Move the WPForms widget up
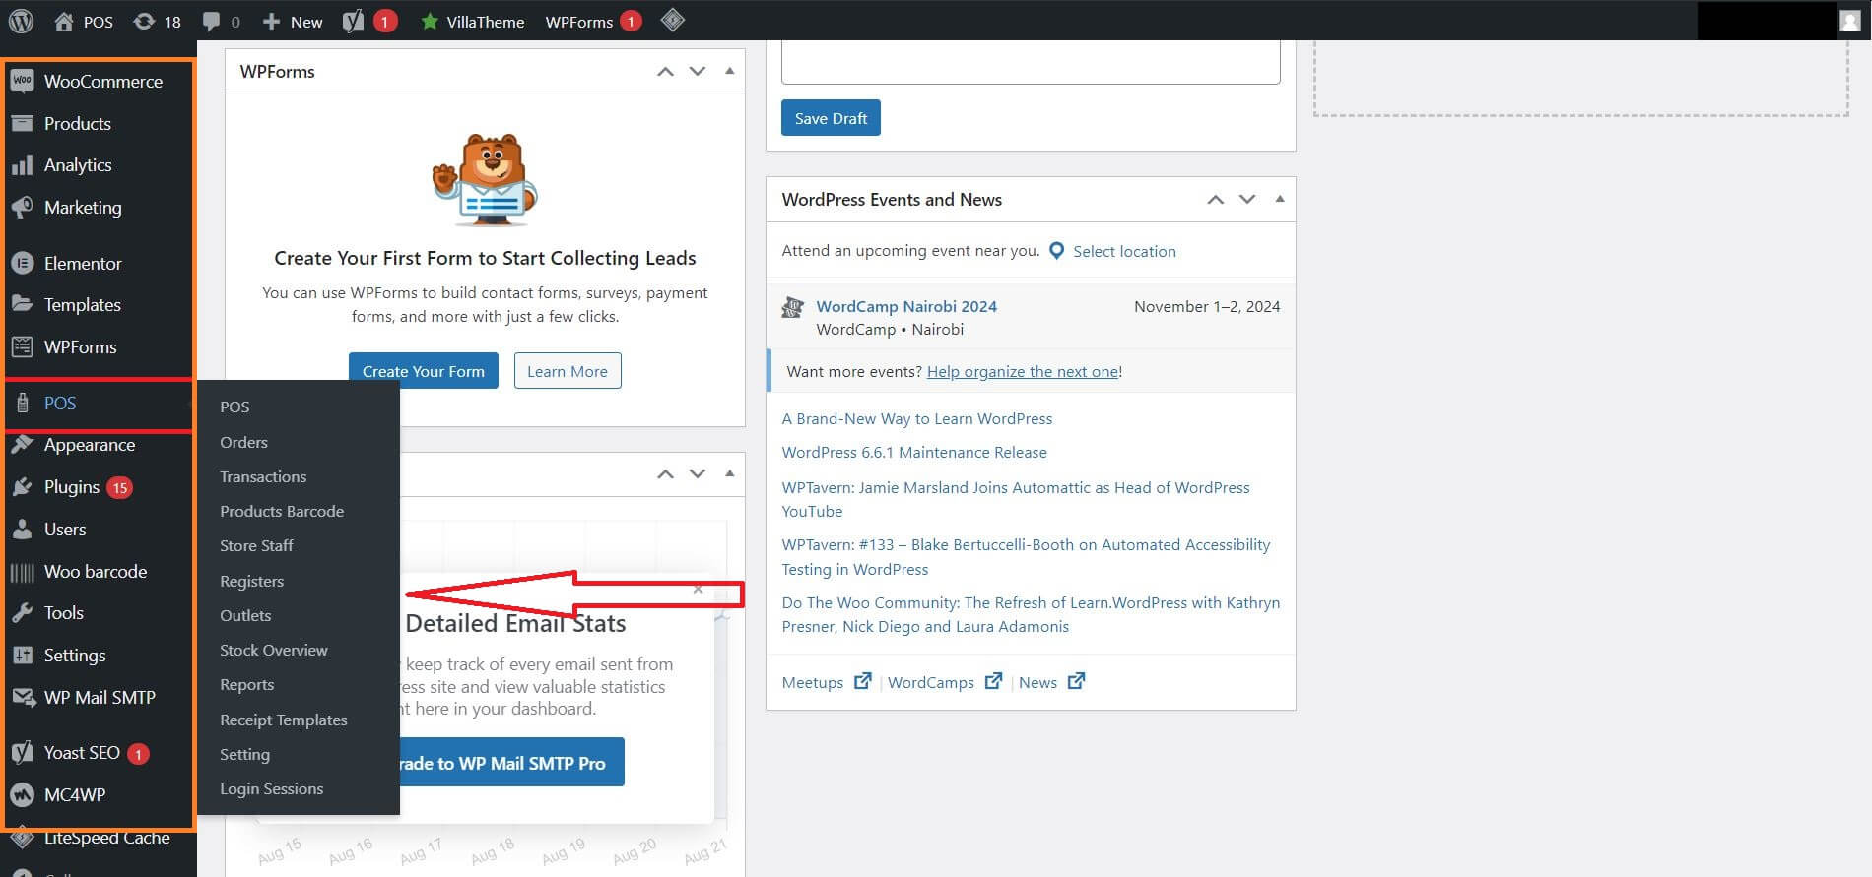Screen dimensions: 1872x877 pos(666,71)
